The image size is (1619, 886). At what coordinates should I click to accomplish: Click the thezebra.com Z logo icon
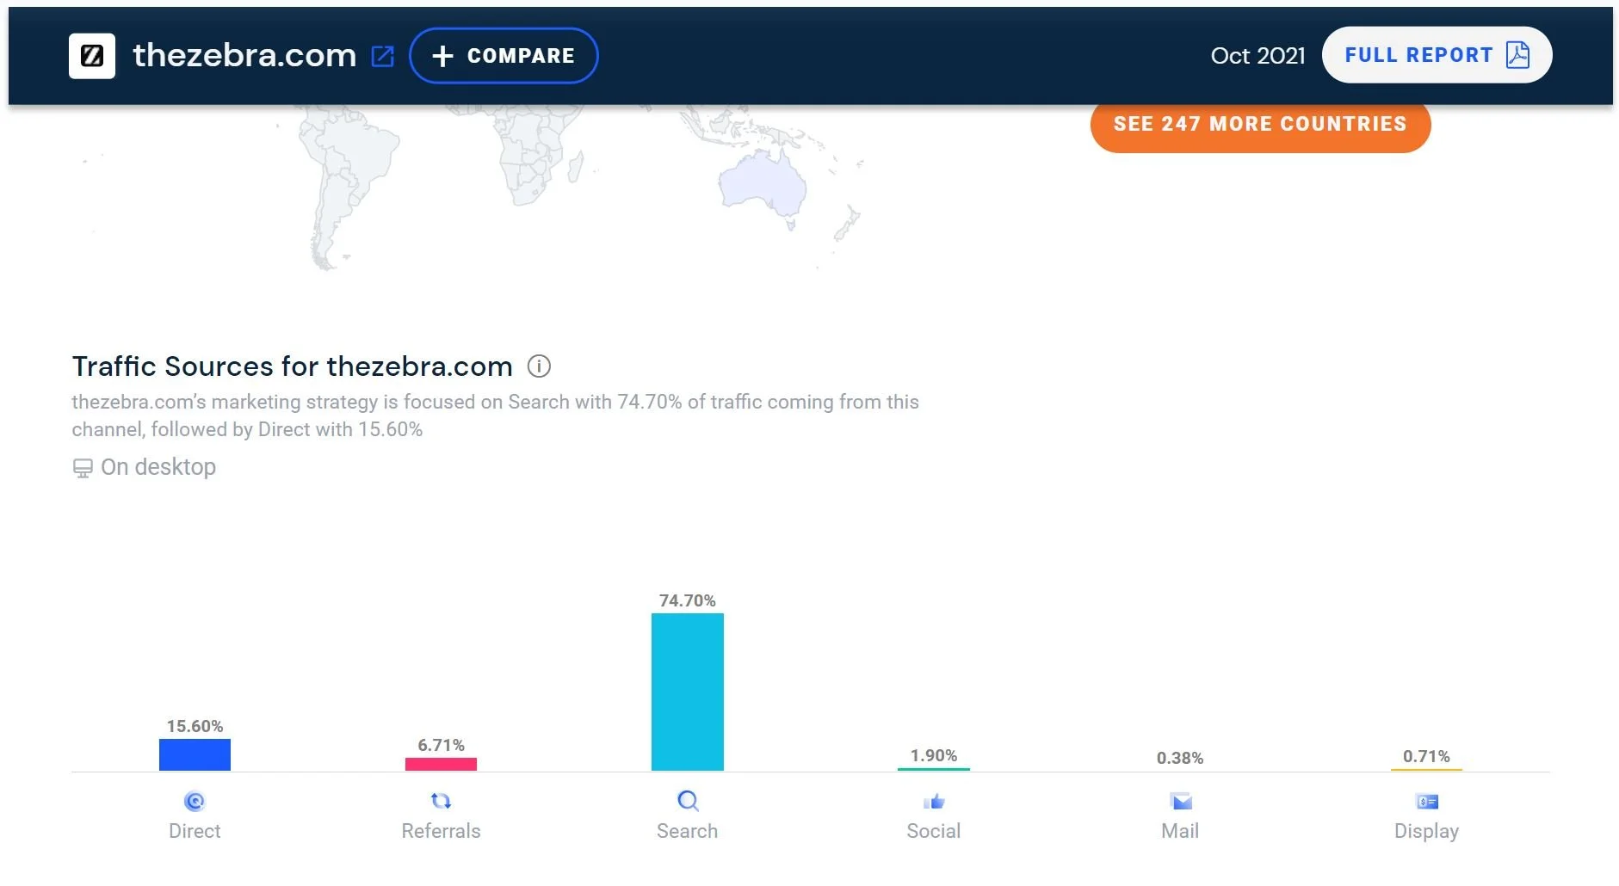(x=92, y=56)
